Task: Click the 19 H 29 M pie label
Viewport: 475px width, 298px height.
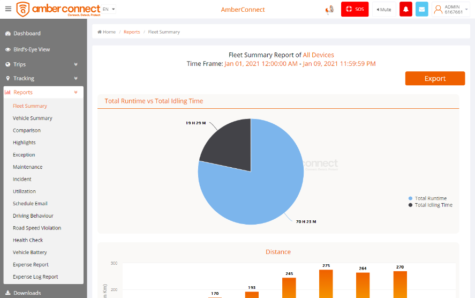Action: click(x=195, y=123)
